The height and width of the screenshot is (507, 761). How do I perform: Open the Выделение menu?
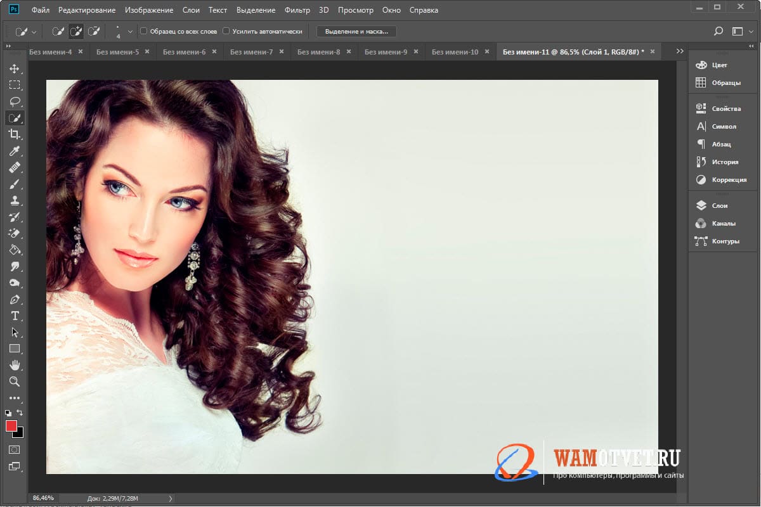pos(256,10)
